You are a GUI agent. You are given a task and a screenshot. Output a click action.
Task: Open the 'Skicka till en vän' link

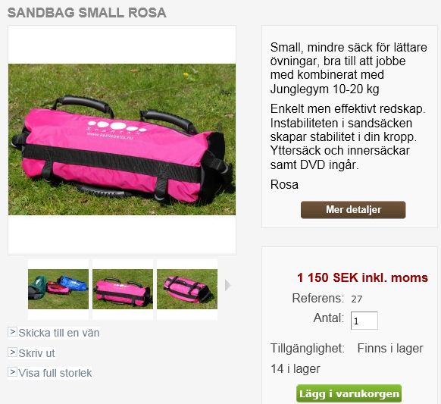pyautogui.click(x=59, y=333)
